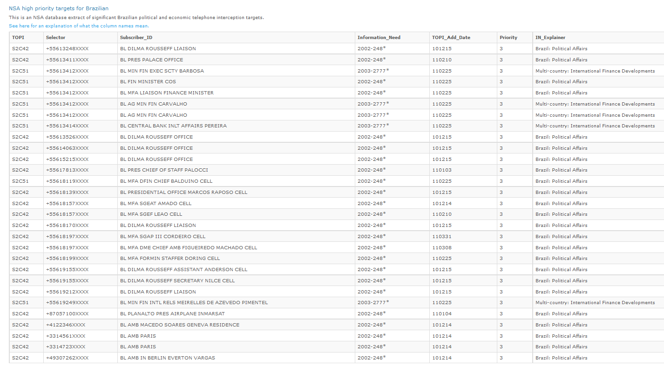
Task: Click TOPI S2C42 in EVERTON VARGAS row
Action: 26,358
